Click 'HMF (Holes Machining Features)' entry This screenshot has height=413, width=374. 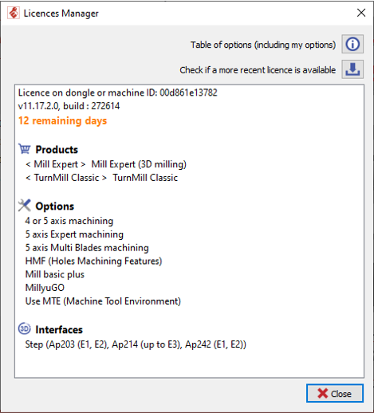click(x=93, y=261)
